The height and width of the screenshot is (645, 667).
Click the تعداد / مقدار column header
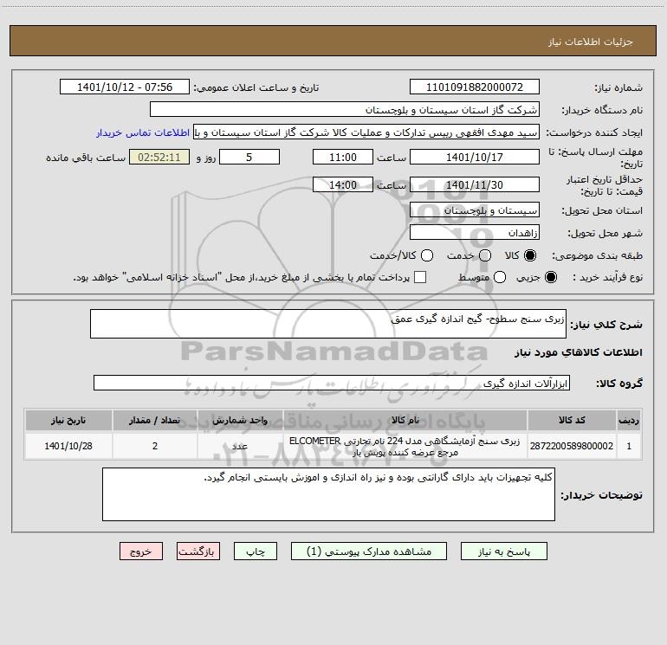155,420
